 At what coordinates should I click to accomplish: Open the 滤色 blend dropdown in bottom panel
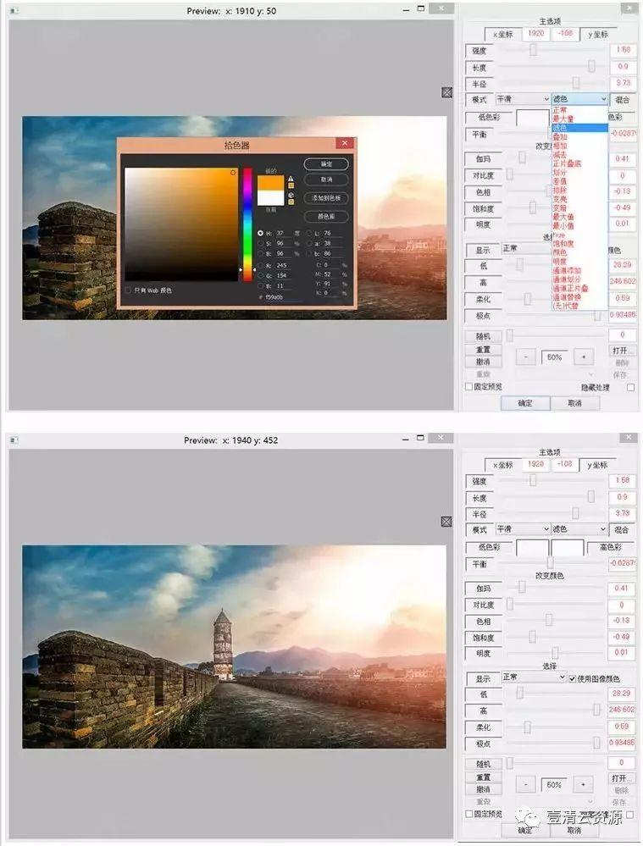(579, 529)
